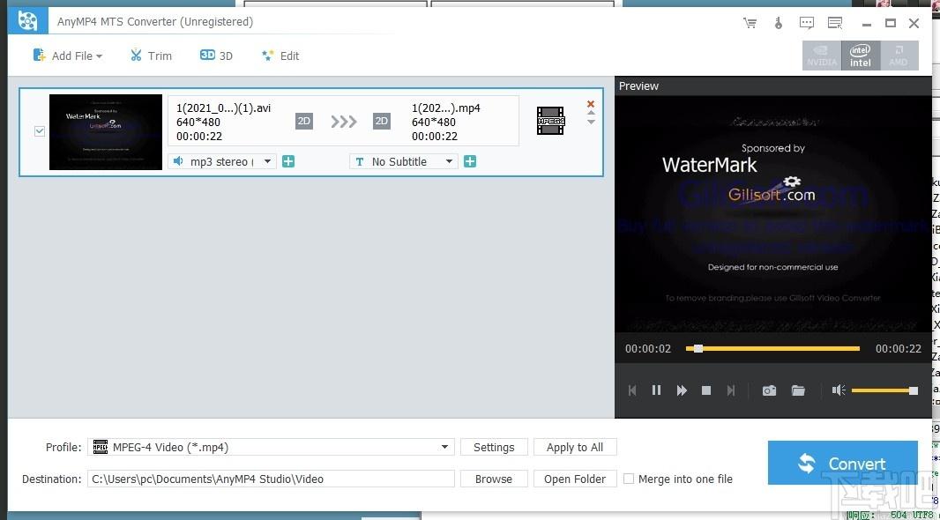Click output file name 1(202...).mp4
940x520 pixels.
[446, 108]
